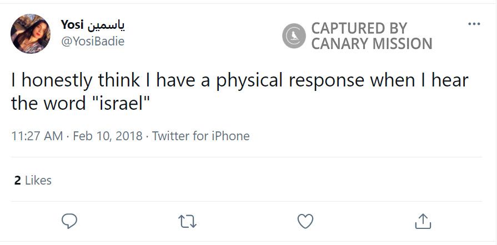Click the 11:27 AM timestamp

37,136
